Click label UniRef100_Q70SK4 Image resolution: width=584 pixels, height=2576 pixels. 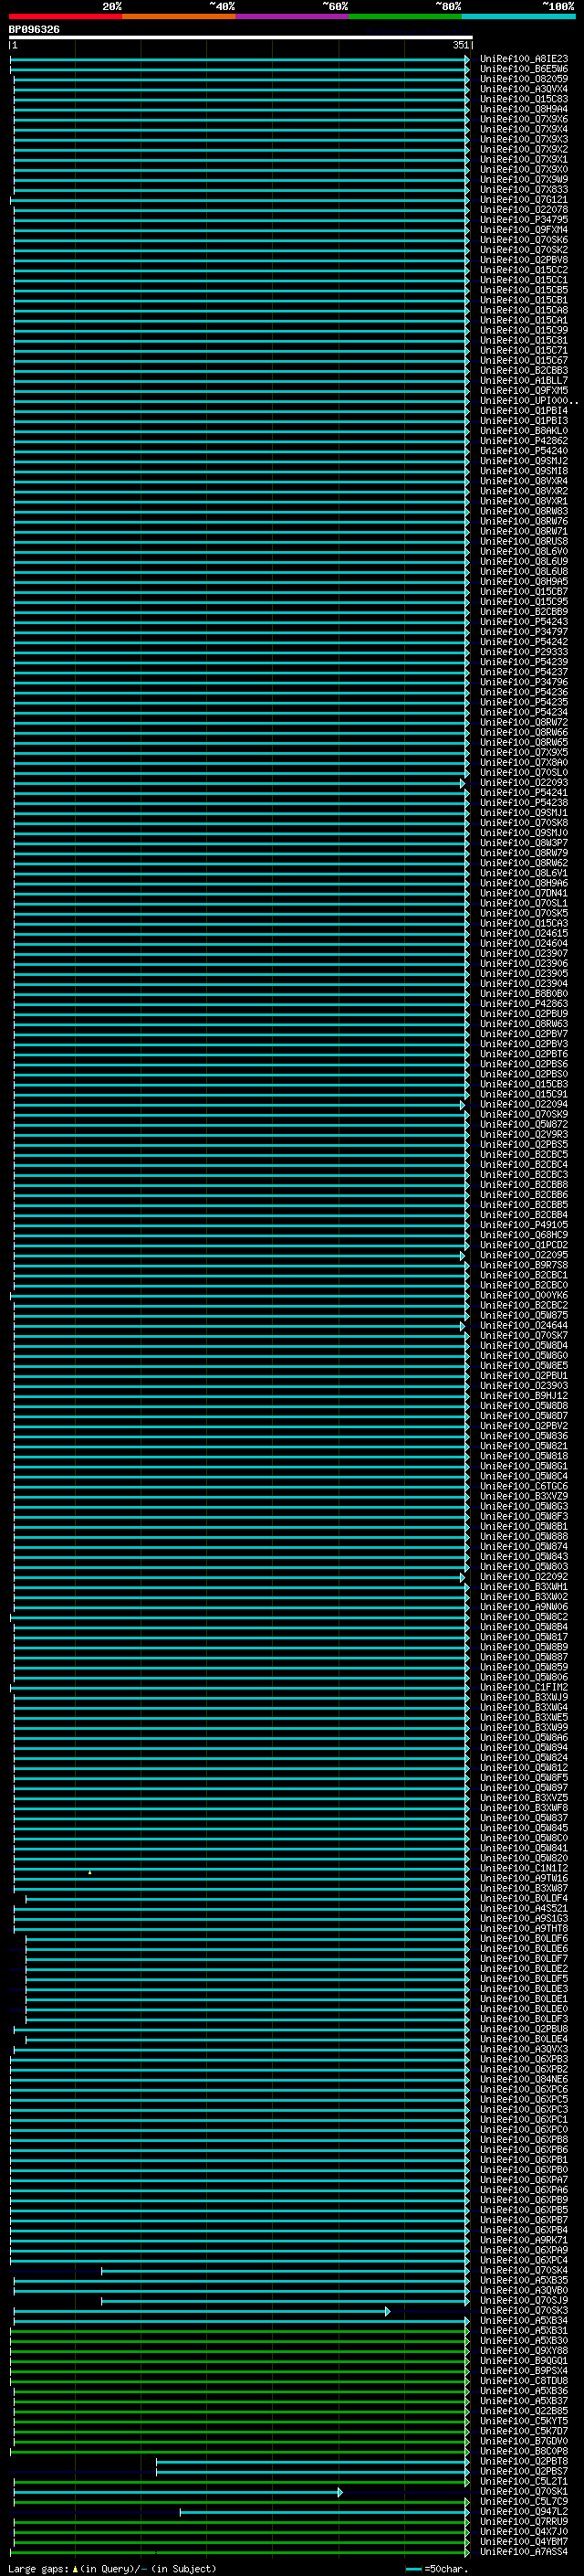[x=524, y=2269]
